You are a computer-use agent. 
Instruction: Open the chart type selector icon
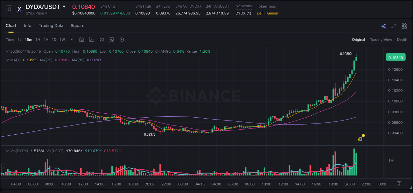[x=91, y=39]
